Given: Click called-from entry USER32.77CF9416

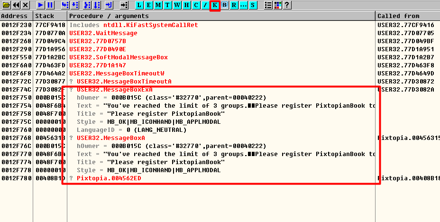Looking at the screenshot, I should [x=405, y=25].
